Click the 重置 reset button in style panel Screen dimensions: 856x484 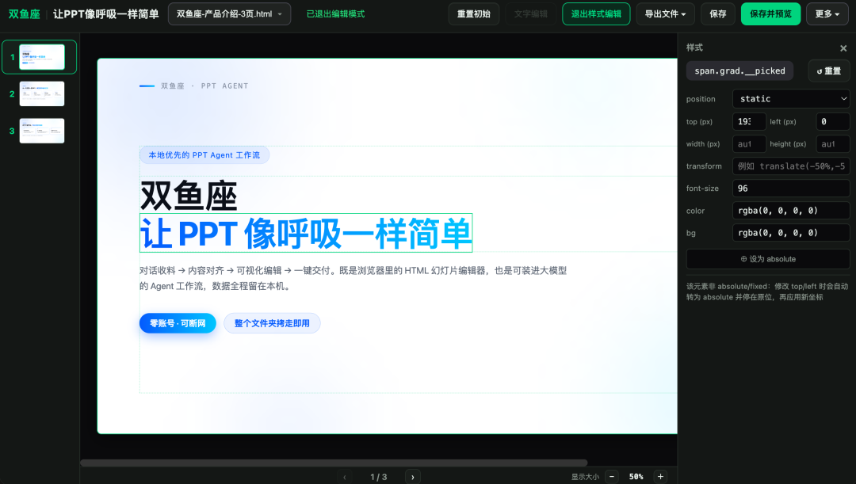pos(829,71)
